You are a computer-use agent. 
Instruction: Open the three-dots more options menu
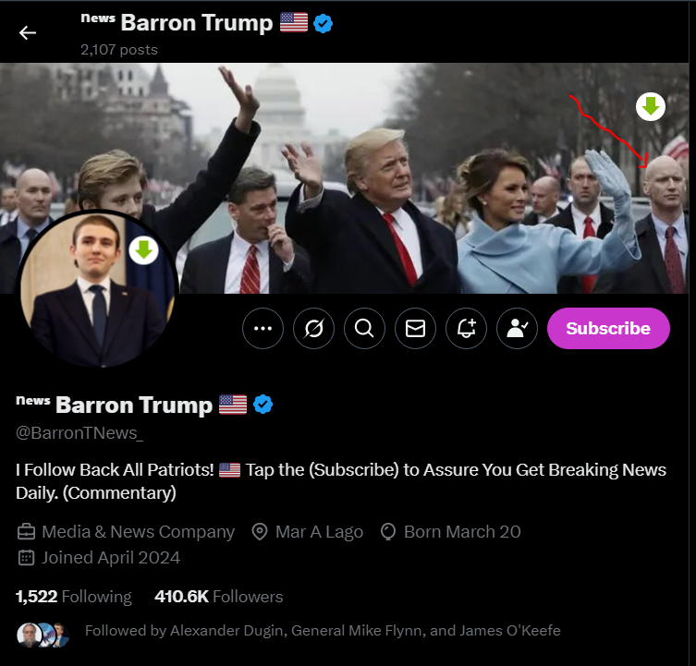[263, 328]
